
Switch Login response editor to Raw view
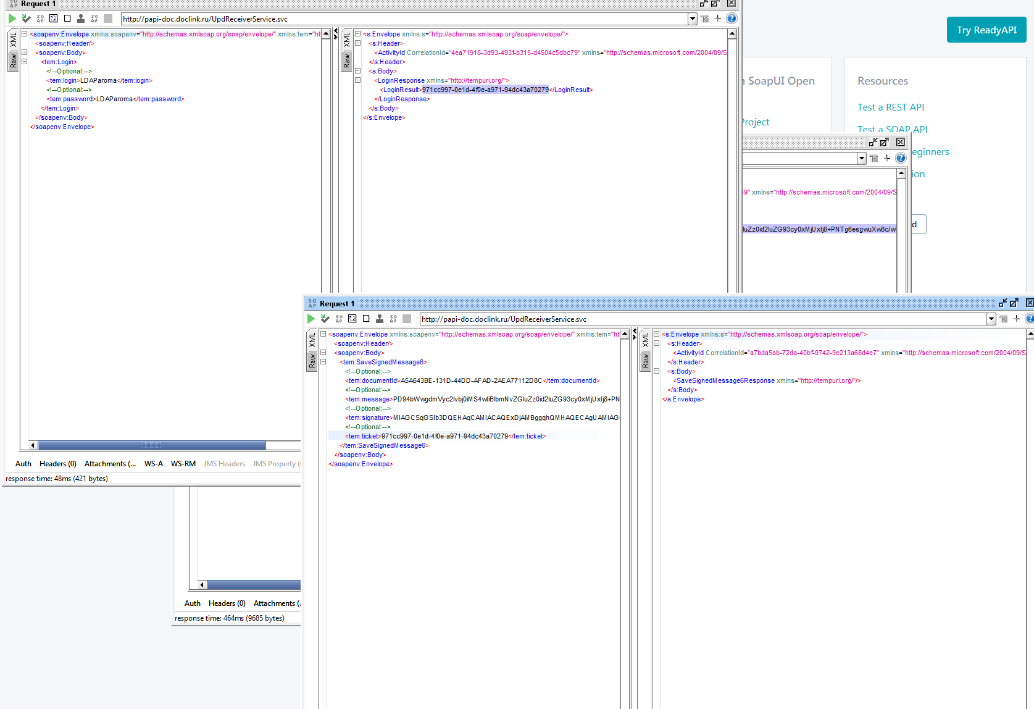(346, 61)
